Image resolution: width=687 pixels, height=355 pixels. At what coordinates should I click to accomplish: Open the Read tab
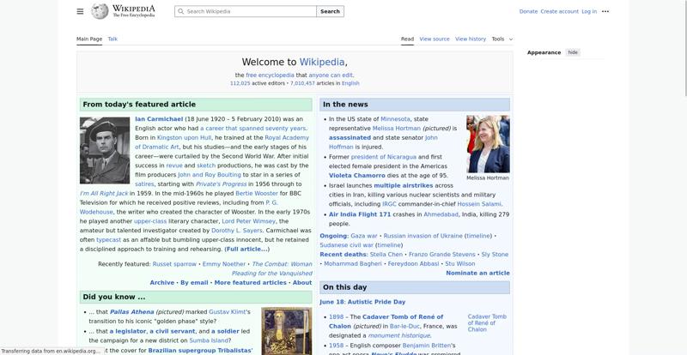(407, 39)
